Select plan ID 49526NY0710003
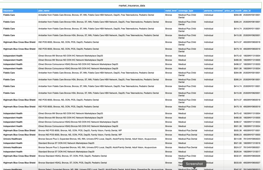 pos(252,135)
